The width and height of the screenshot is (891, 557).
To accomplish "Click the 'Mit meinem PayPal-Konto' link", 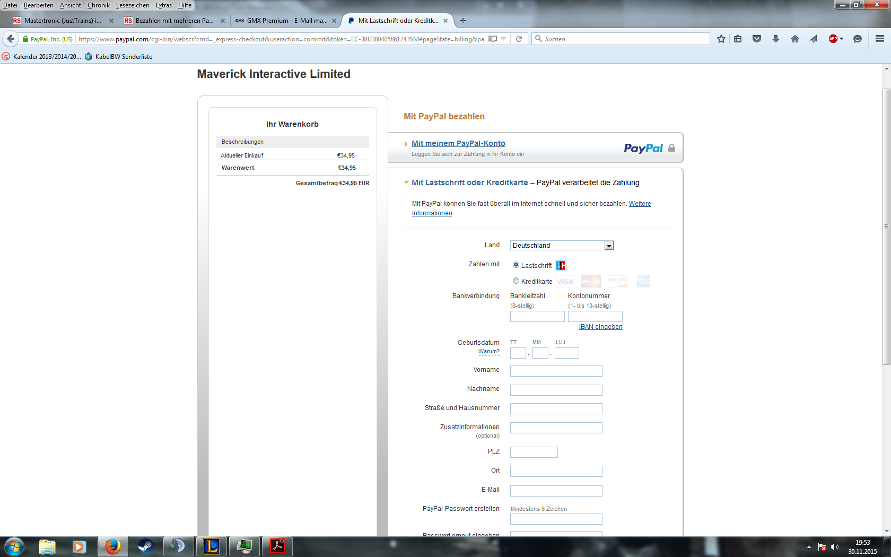I will click(458, 143).
